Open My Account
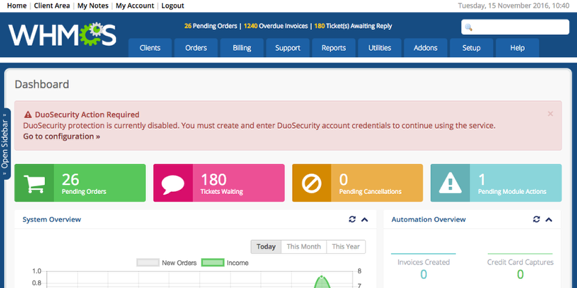Image resolution: width=577 pixels, height=288 pixels. pyautogui.click(x=135, y=6)
